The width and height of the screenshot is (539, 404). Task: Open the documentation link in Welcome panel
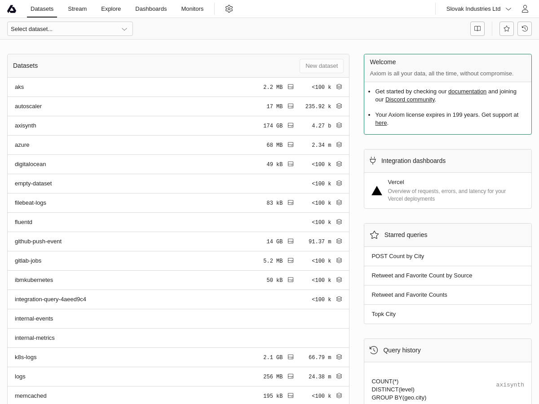coord(467,92)
